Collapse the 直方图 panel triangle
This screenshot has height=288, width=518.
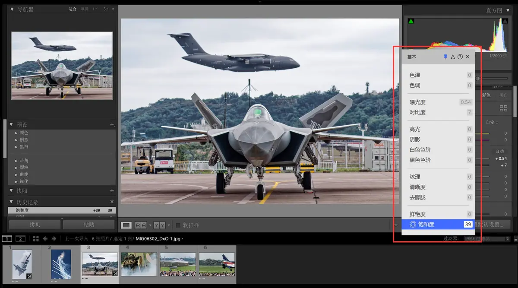pyautogui.click(x=509, y=9)
